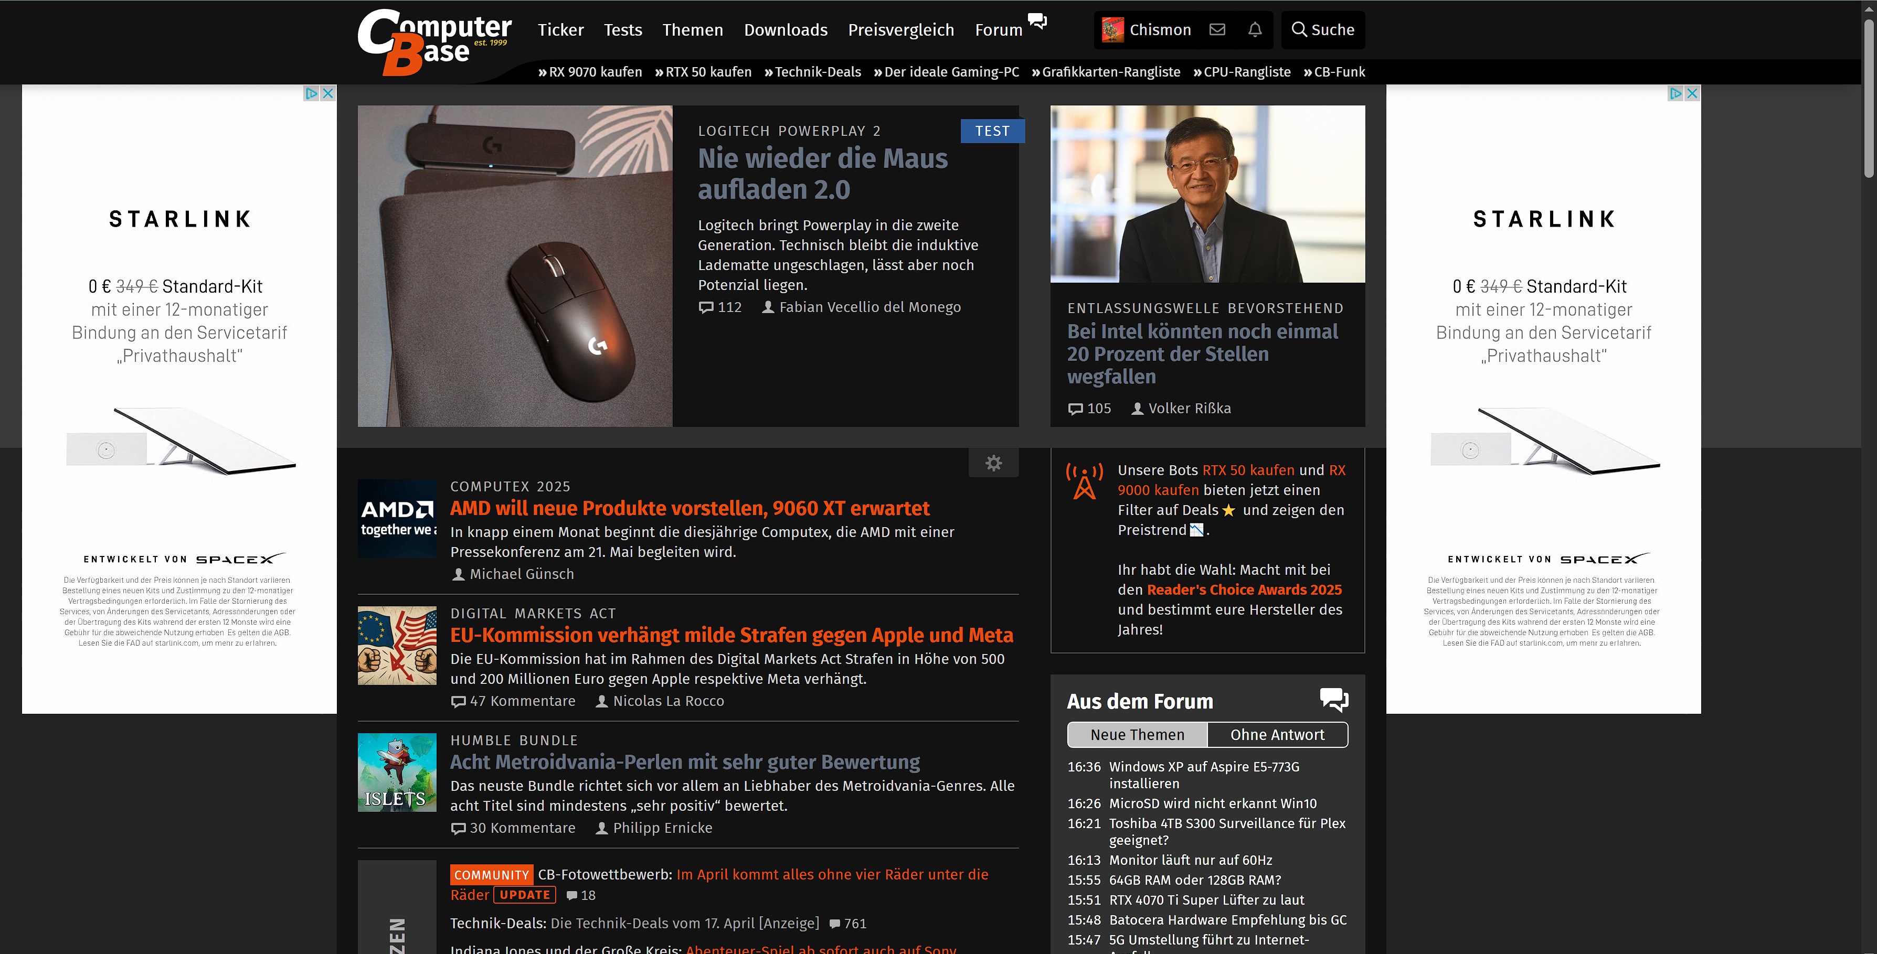Screen dimensions: 1877x954
Task: Click the forum speech bubbles icon in header
Action: pos(1037,21)
